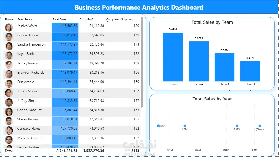Select the 2023 data point

pyautogui.click(x=237, y=126)
